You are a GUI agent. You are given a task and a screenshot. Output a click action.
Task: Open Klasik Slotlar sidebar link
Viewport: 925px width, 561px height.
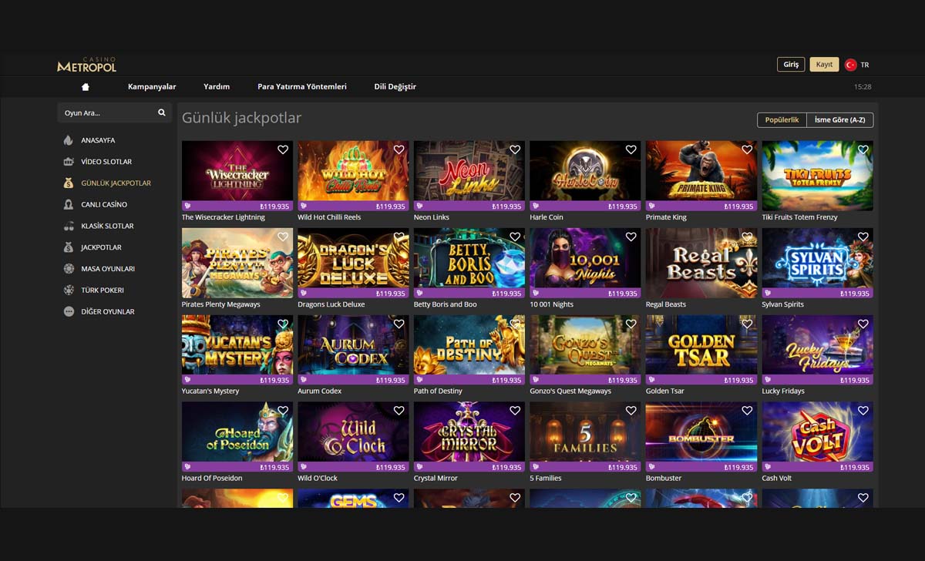pyautogui.click(x=108, y=226)
